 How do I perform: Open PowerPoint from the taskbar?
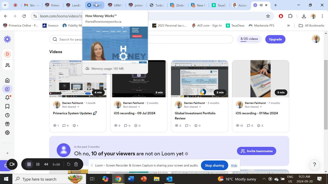point(143,179)
